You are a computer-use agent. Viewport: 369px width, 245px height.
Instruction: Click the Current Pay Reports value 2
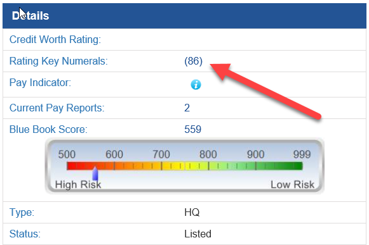(187, 108)
